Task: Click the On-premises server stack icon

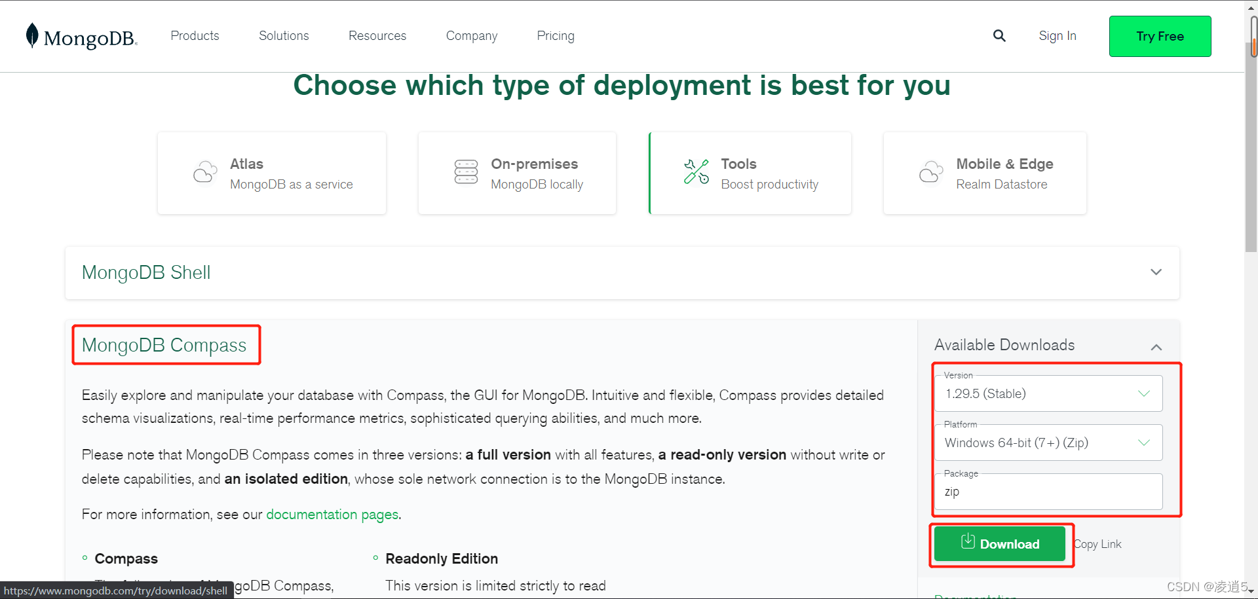Action: [466, 172]
